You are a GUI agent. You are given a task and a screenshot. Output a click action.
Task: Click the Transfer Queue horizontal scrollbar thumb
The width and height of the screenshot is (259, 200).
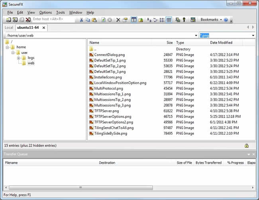coord(81,188)
